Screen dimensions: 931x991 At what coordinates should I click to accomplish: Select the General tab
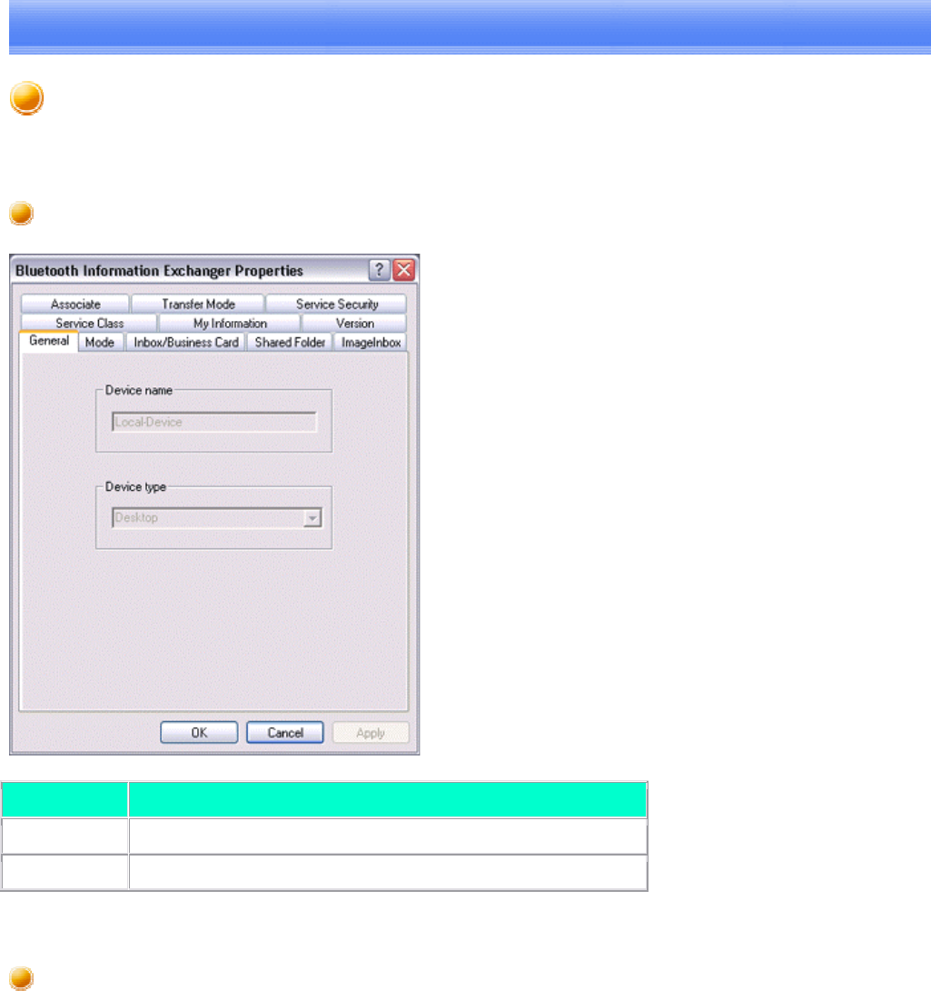(x=49, y=341)
